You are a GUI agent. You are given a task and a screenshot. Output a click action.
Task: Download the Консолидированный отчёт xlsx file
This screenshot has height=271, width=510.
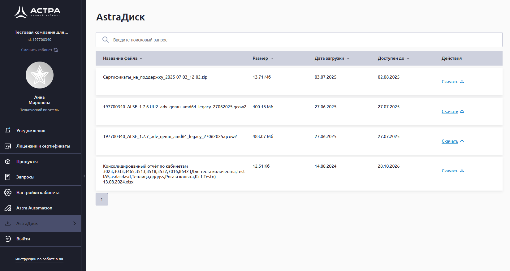[x=452, y=171]
